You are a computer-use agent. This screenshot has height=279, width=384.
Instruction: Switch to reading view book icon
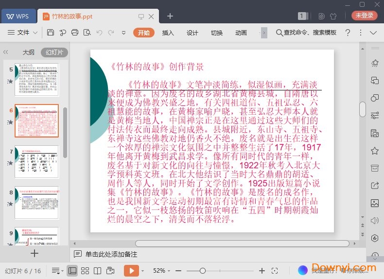[97, 270]
